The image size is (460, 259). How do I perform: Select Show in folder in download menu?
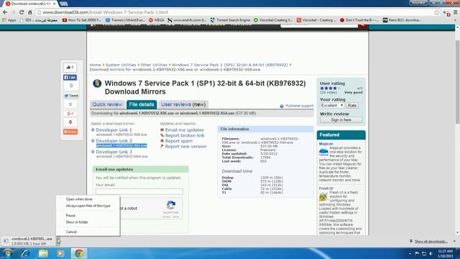pyautogui.click(x=88, y=222)
